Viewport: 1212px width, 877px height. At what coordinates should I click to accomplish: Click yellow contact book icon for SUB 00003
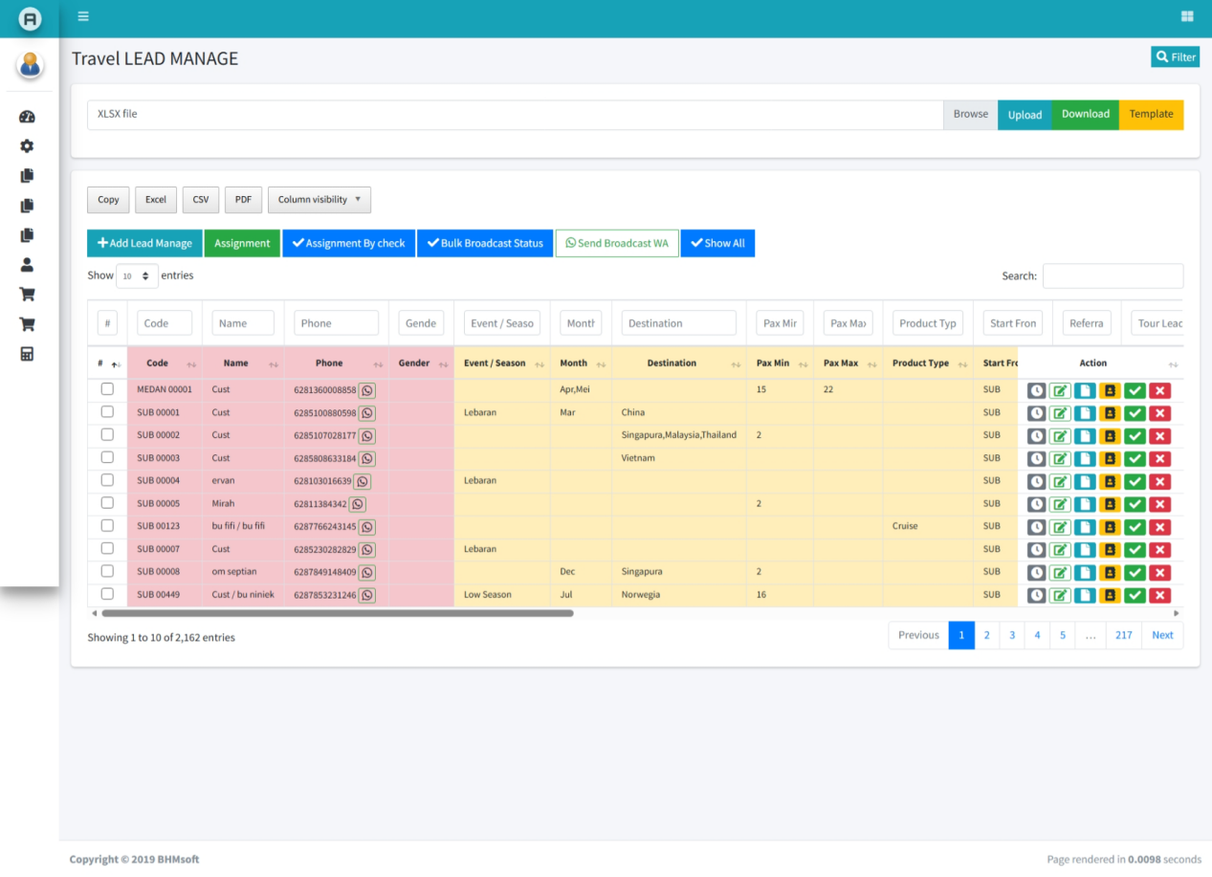pyautogui.click(x=1110, y=458)
